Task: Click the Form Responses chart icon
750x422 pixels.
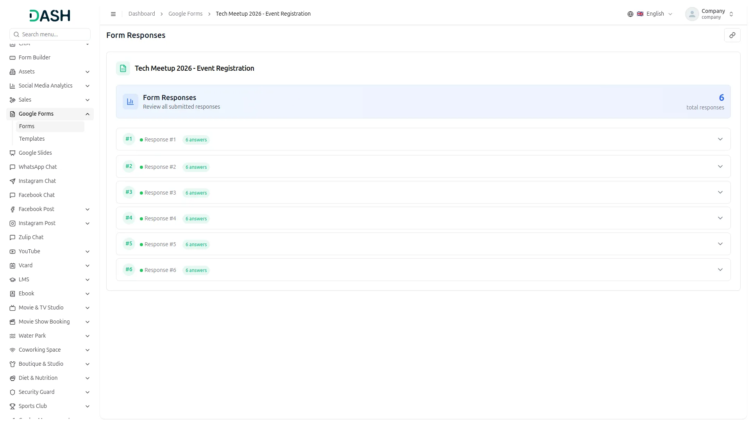Action: tap(130, 102)
